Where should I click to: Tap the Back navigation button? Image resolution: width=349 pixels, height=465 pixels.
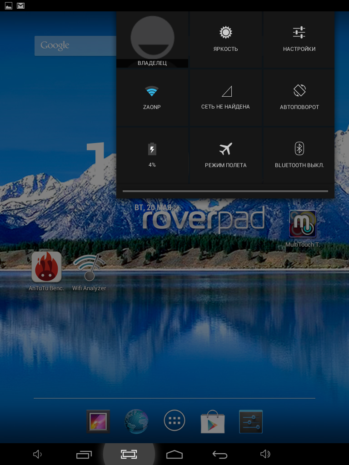tap(220, 454)
